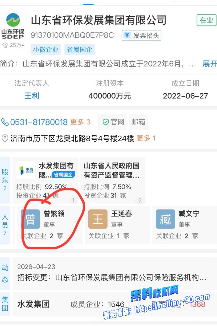217x326 pixels.
Task: Open the 动态 section tab
Action: (5, 274)
